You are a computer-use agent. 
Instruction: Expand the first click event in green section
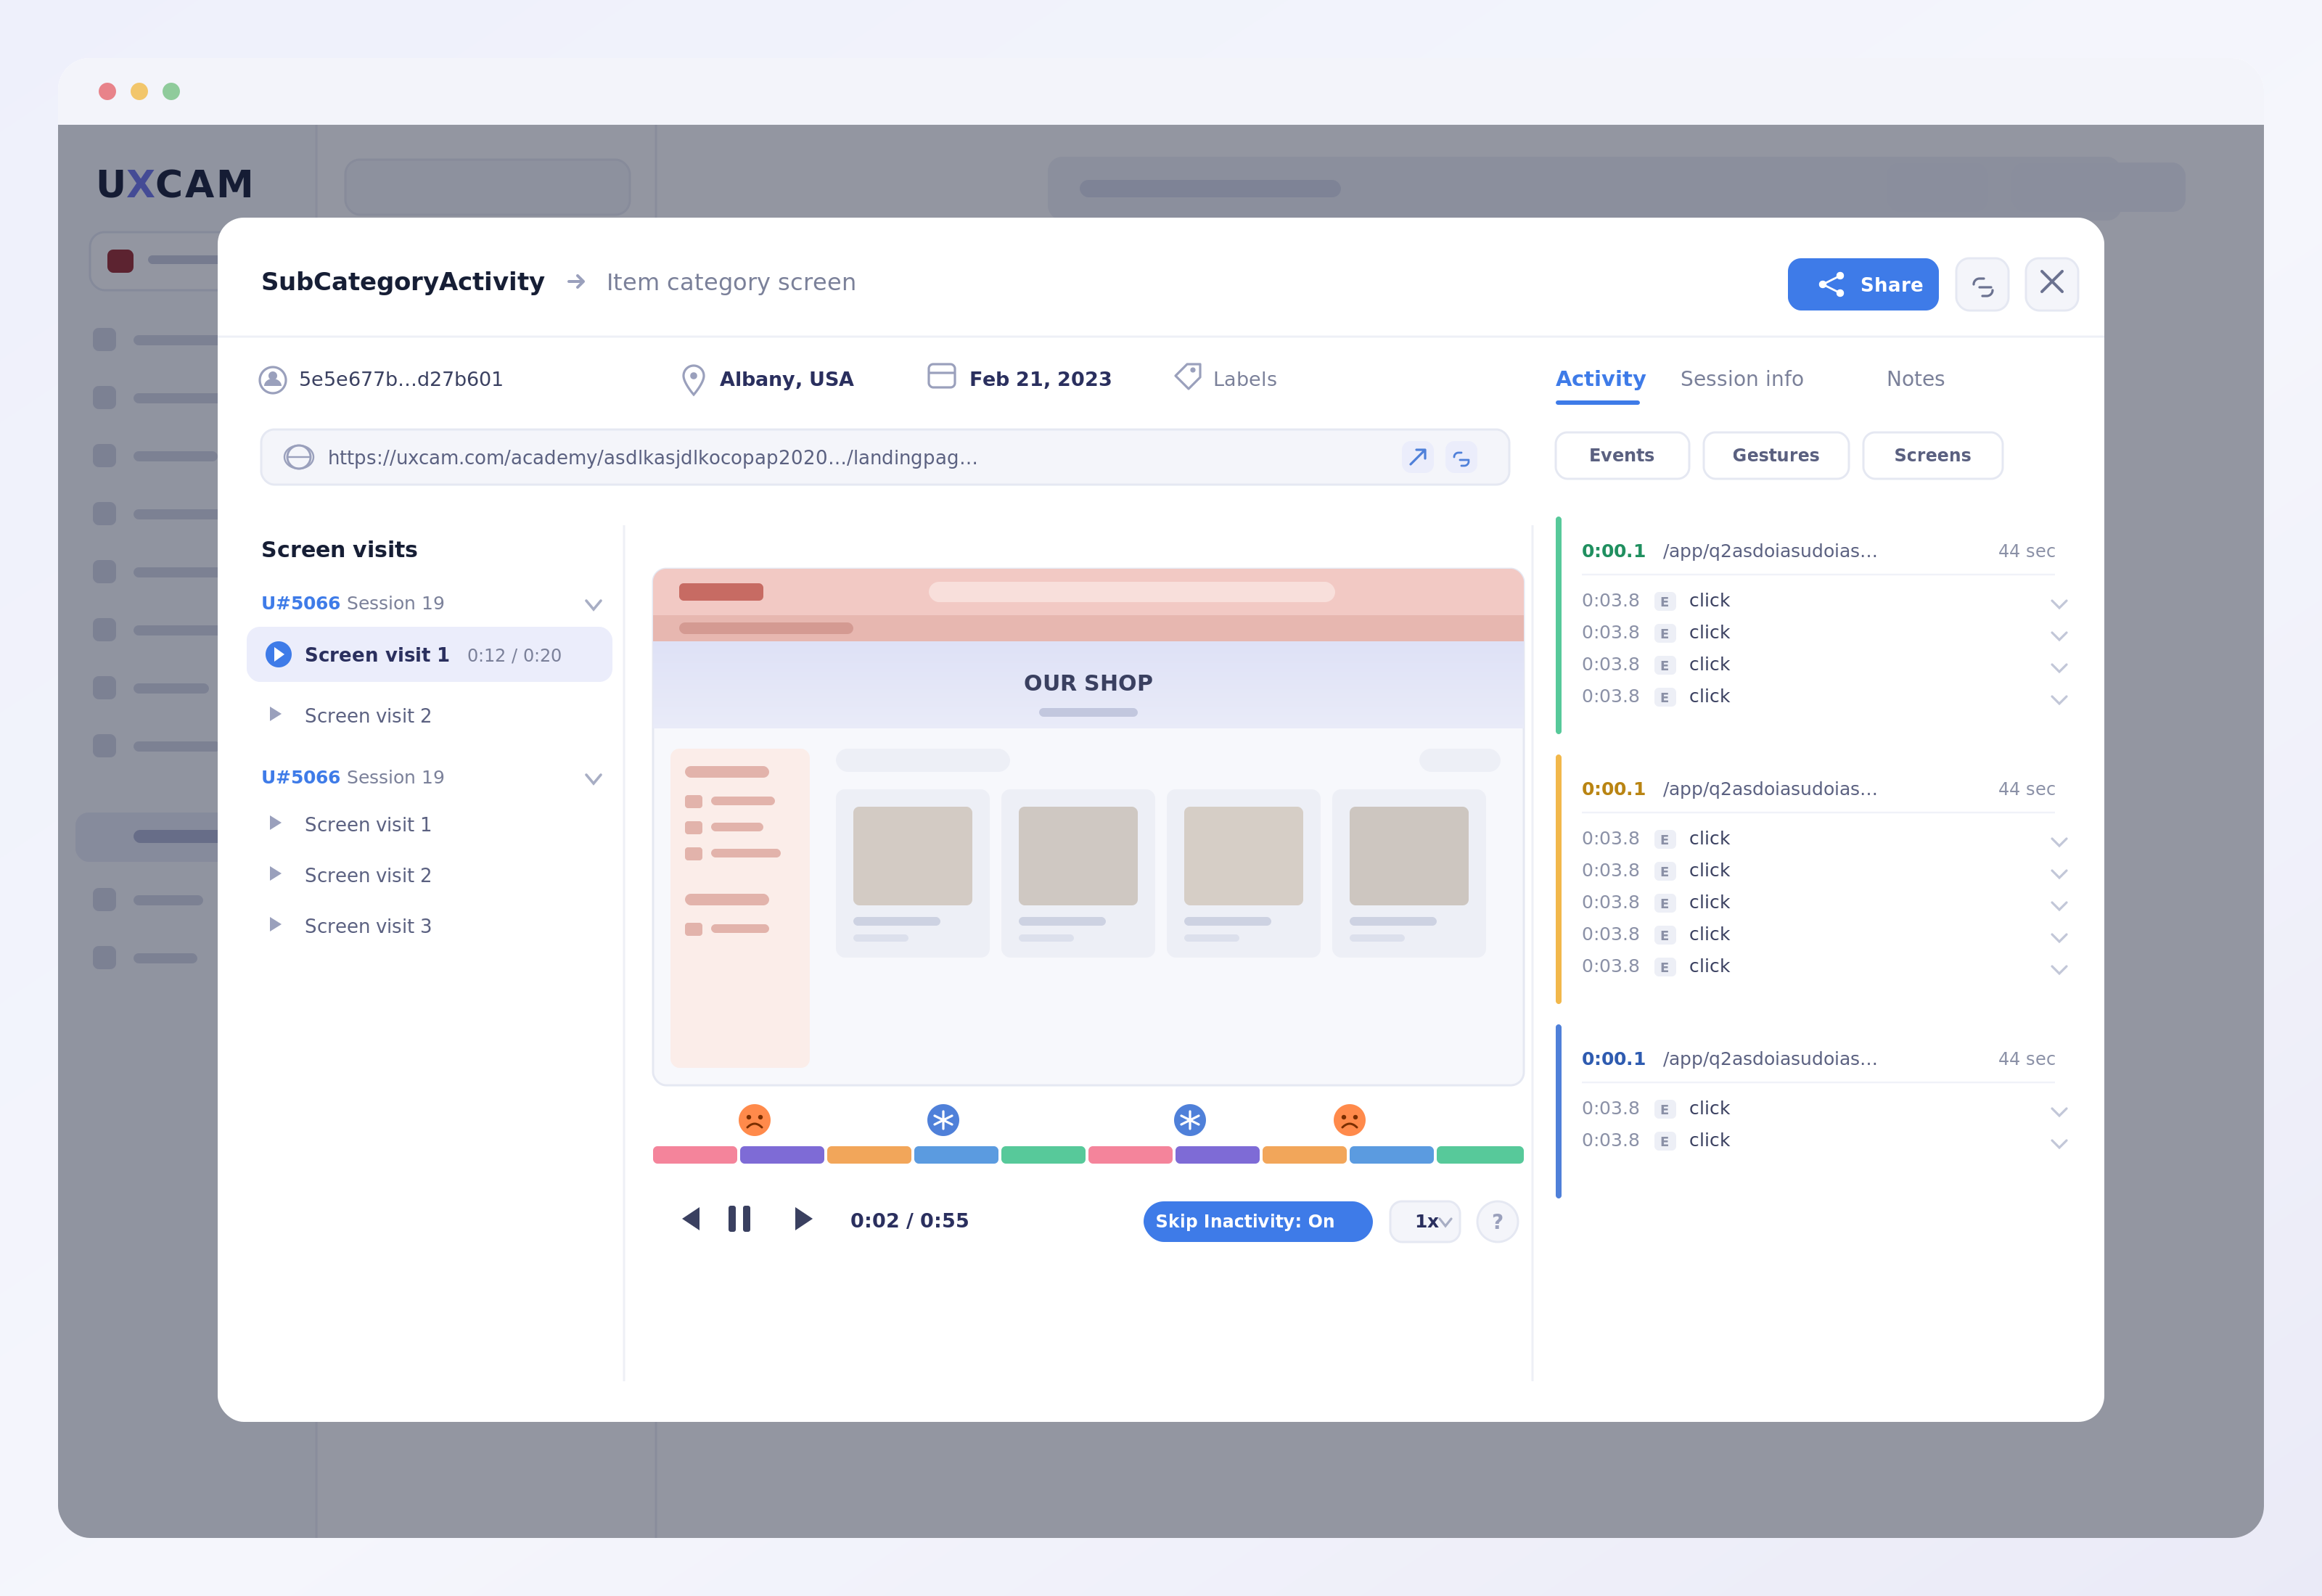click(x=2058, y=603)
